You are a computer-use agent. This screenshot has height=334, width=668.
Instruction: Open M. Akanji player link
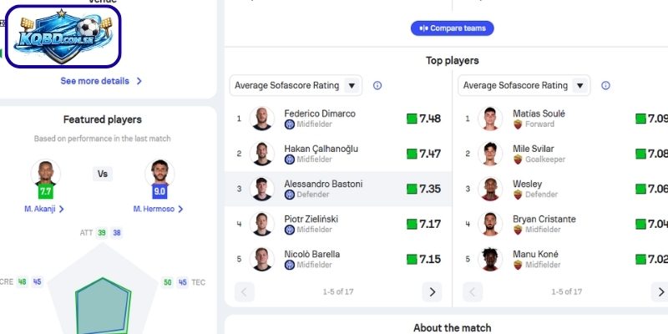45,209
